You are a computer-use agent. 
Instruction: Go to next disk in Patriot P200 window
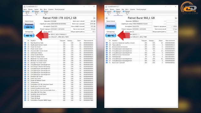[94, 18]
